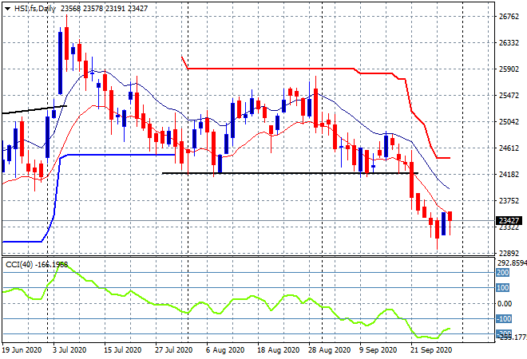This screenshot has width=527, height=359.
Task: Select the 9 Sep 2020 date label
Action: coord(378,350)
